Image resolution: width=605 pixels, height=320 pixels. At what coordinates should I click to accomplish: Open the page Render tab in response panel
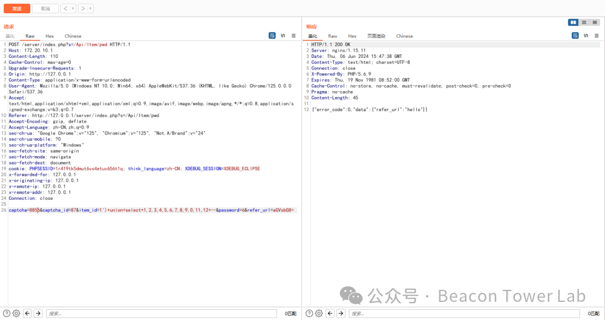(x=376, y=36)
